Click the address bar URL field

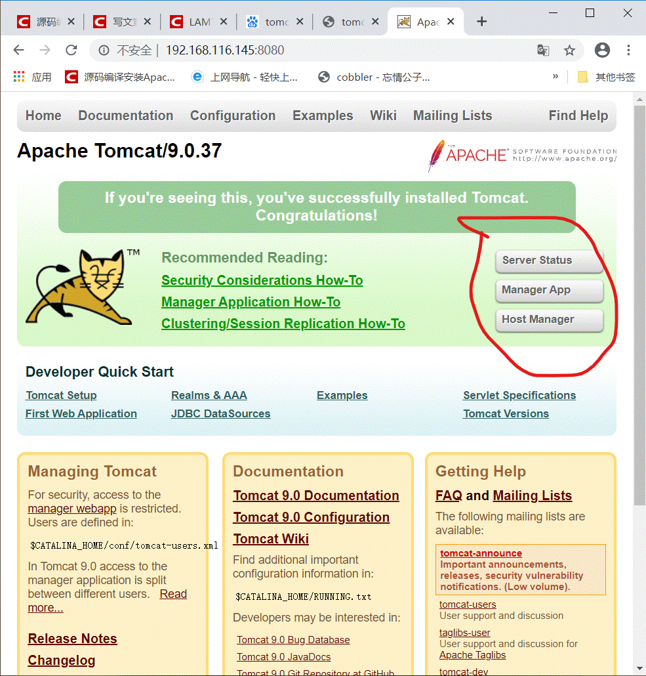click(336, 51)
